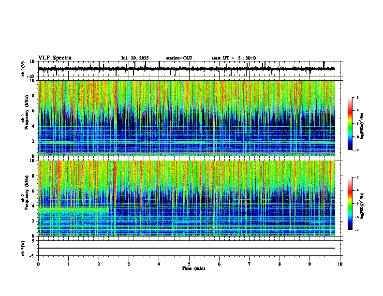
Task: Click the "station=OUI" label
Action: [x=179, y=58]
